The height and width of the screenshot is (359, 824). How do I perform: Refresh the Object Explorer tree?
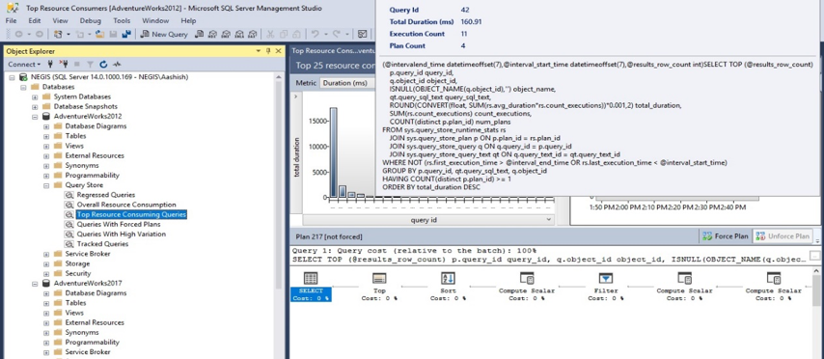(x=103, y=64)
